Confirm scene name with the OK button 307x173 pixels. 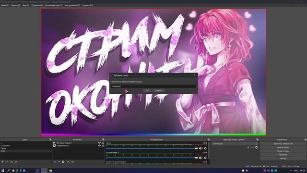pyautogui.click(x=147, y=91)
